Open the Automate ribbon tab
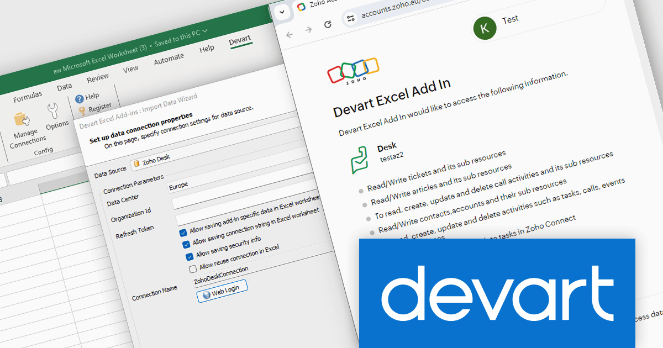This screenshot has width=663, height=348. coord(169,59)
